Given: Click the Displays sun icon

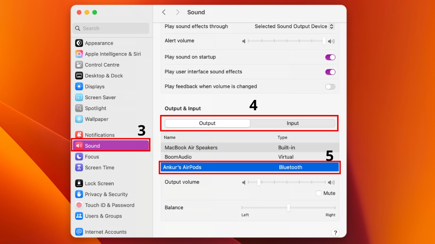Looking at the screenshot, I should click(79, 86).
